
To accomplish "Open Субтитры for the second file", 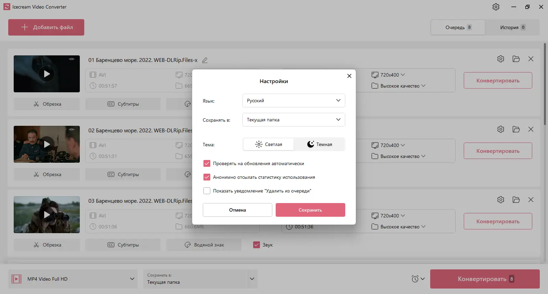I will pos(123,174).
